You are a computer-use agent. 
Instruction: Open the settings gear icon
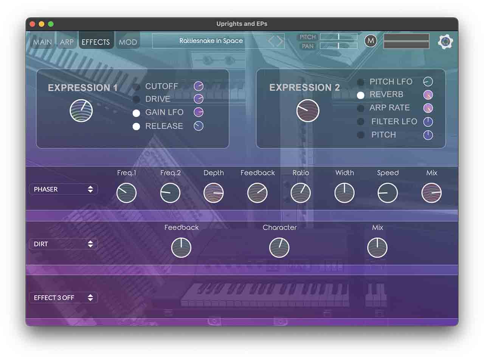click(445, 41)
